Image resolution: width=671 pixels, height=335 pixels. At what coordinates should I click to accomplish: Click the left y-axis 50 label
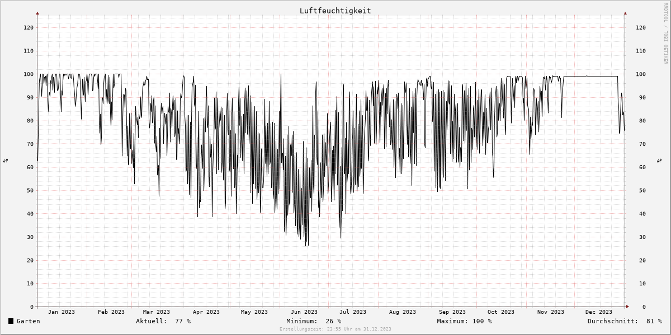[x=30, y=190]
